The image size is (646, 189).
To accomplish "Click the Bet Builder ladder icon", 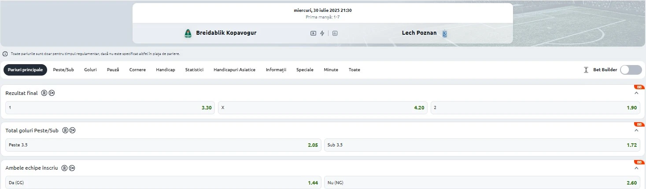I will (586, 70).
